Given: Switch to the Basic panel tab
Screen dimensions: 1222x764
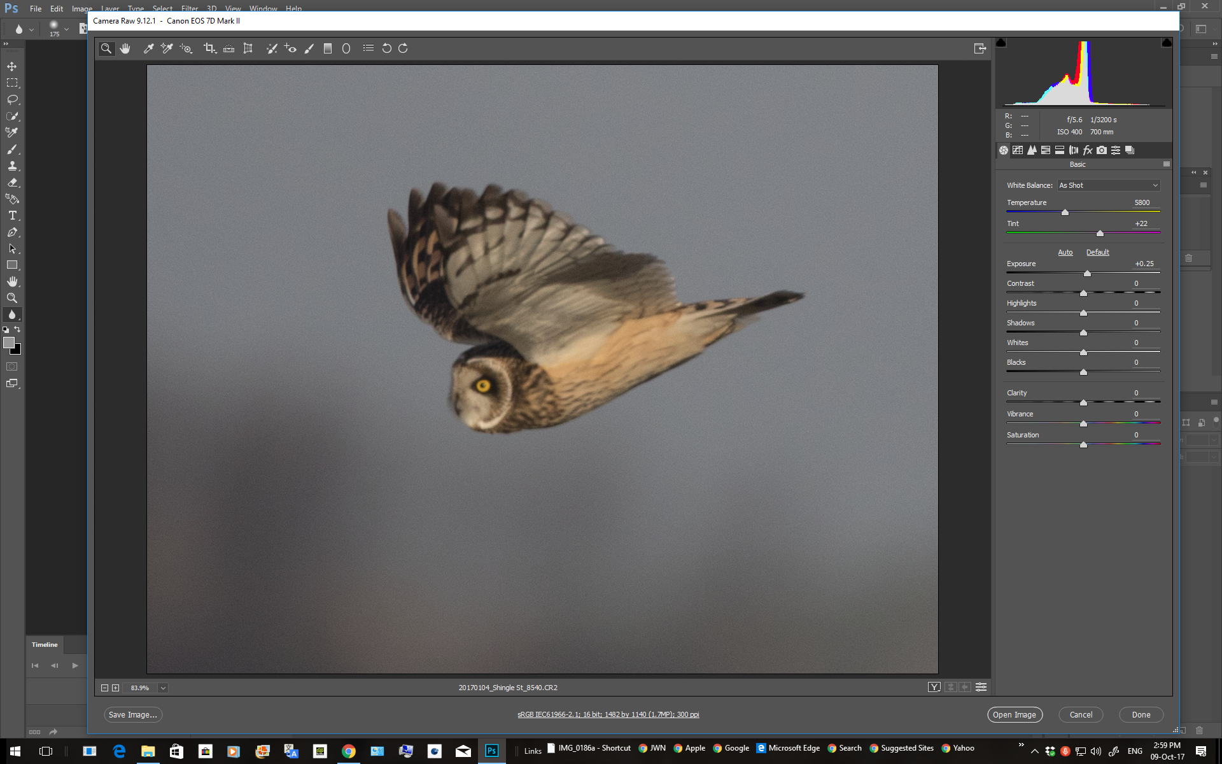Looking at the screenshot, I should (1004, 150).
